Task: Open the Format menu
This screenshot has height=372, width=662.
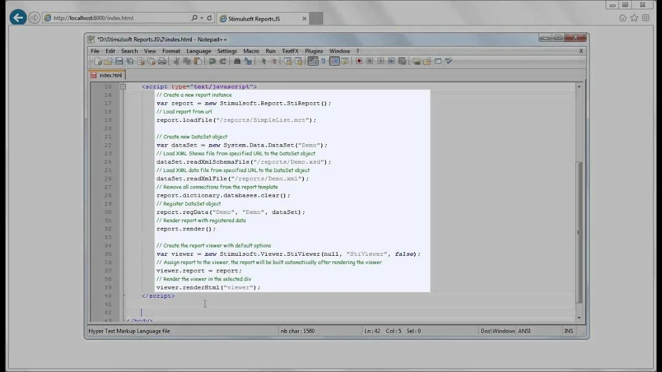Action: click(x=171, y=51)
